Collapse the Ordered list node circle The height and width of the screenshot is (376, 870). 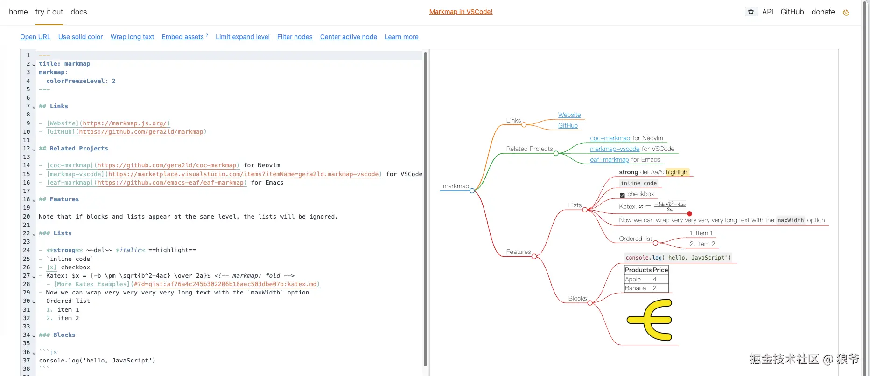click(x=655, y=243)
